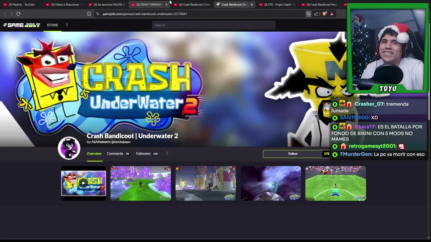Click the 179 follower count beside Follow
The height and width of the screenshot is (242, 431).
[x=327, y=154]
